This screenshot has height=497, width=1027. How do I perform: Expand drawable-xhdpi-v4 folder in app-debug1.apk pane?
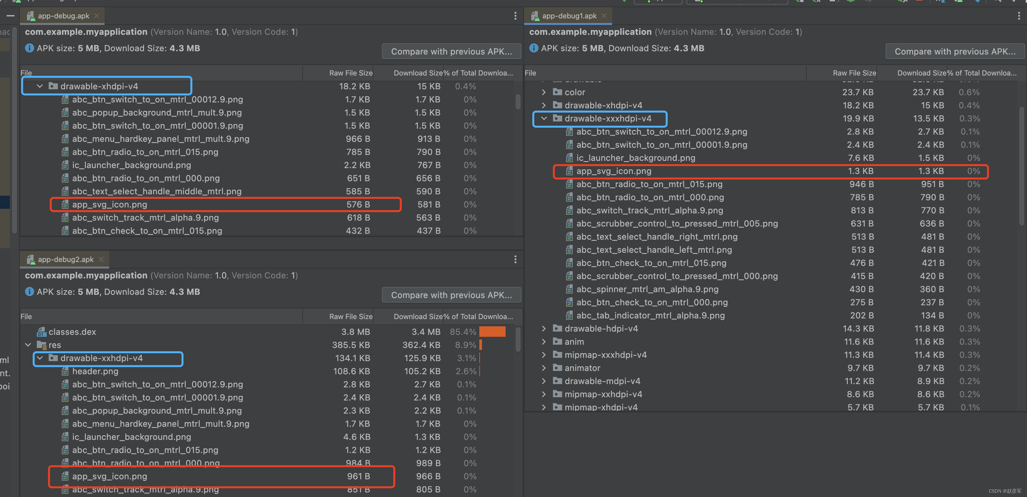point(544,105)
